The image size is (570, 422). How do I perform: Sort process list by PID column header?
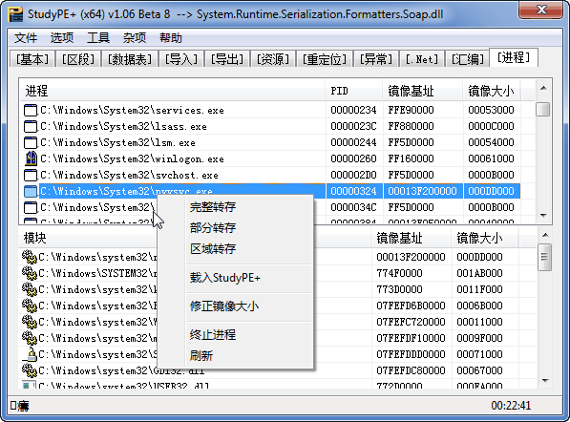pos(353,91)
